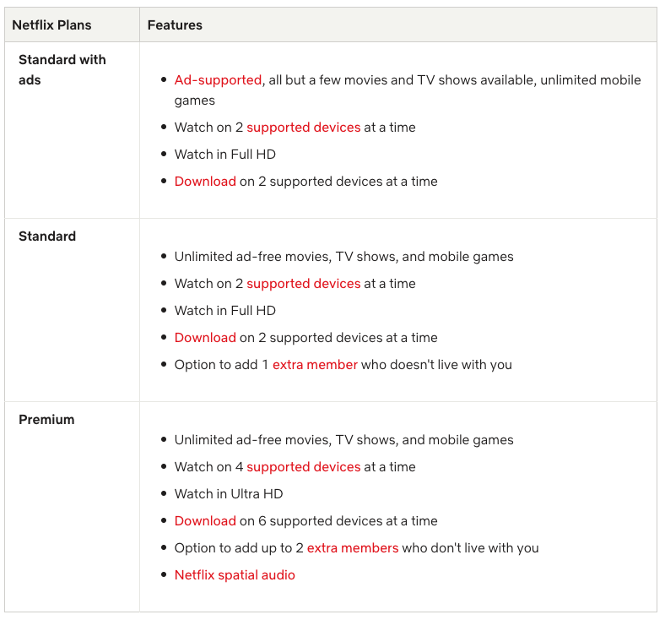Open the Netflix spatial audio link
Image resolution: width=665 pixels, height=620 pixels.
pyautogui.click(x=235, y=575)
